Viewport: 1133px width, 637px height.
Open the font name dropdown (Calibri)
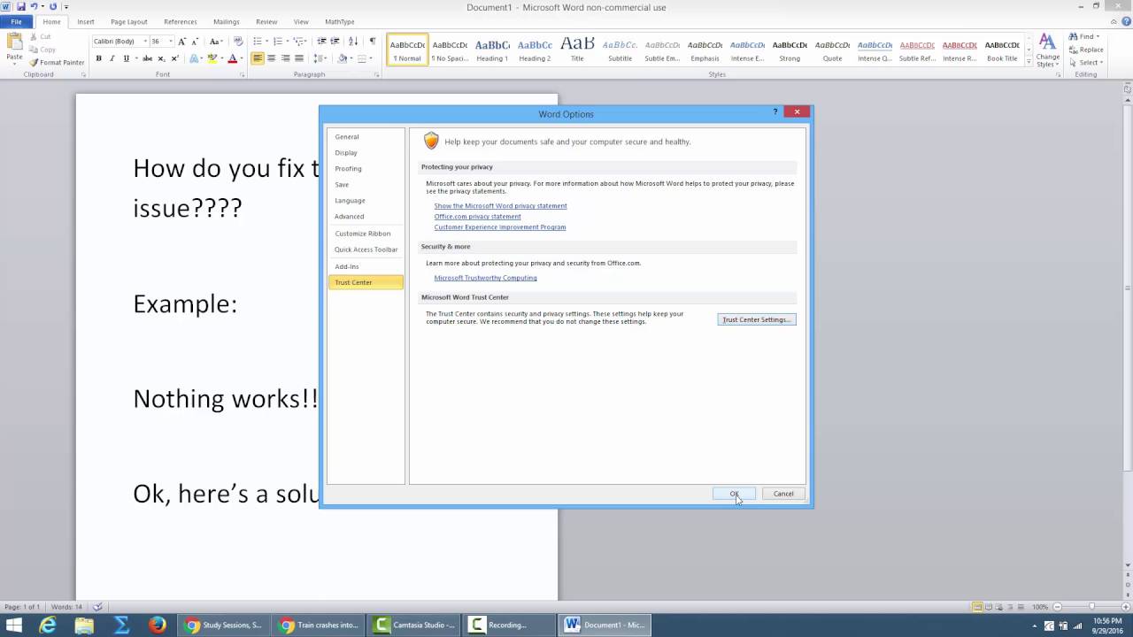coord(145,42)
